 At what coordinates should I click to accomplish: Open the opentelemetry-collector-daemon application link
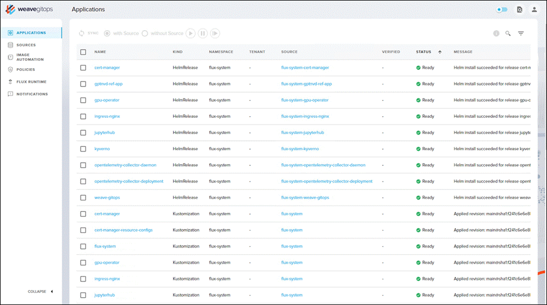pyautogui.click(x=125, y=165)
